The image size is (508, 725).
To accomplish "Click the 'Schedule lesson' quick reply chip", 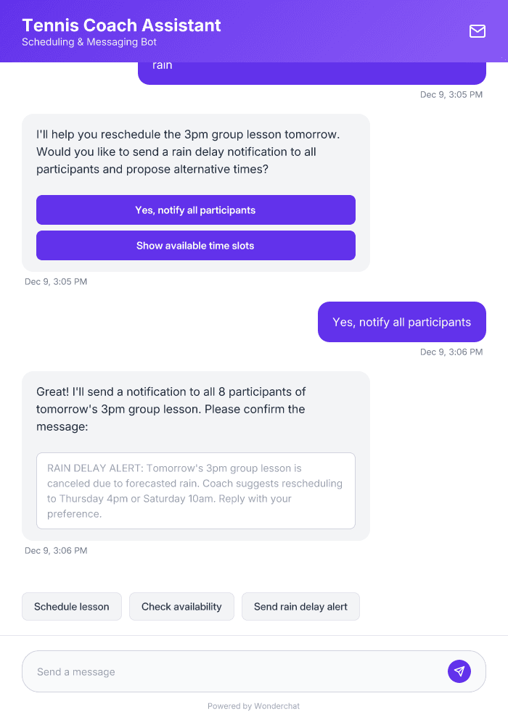I will click(71, 606).
